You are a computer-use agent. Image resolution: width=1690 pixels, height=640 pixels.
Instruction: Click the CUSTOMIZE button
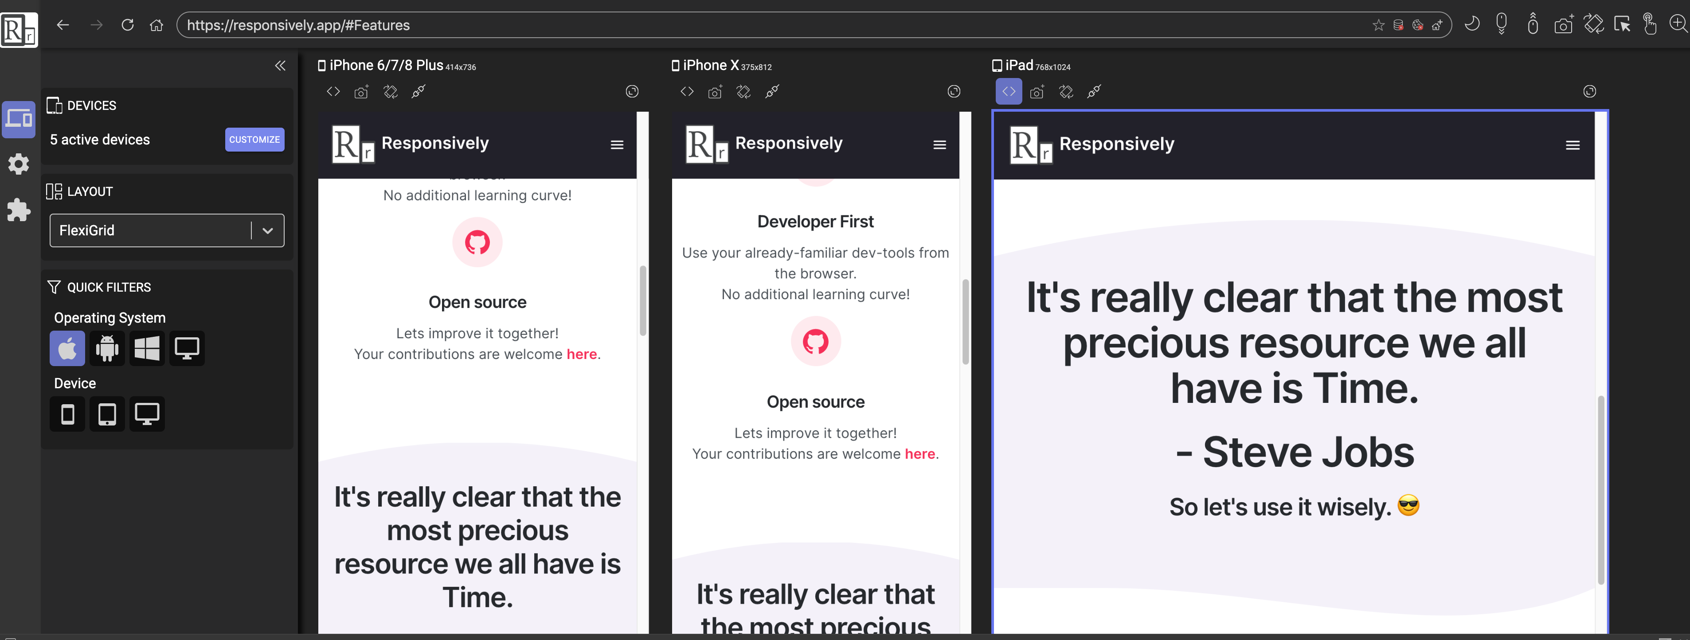[x=254, y=139]
